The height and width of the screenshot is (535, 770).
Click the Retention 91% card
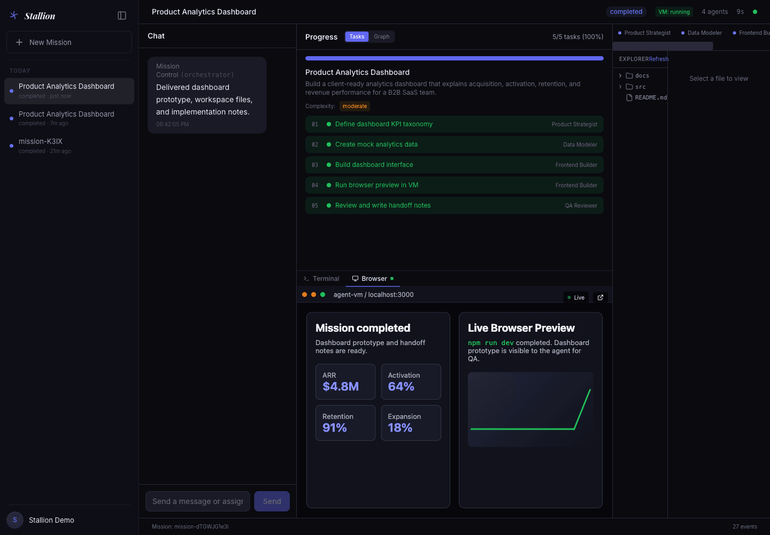tap(345, 423)
